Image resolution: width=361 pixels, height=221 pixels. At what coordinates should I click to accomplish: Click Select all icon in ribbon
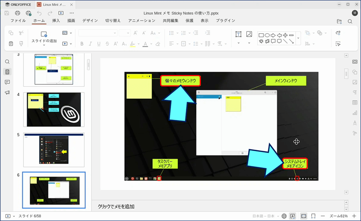[338, 43]
